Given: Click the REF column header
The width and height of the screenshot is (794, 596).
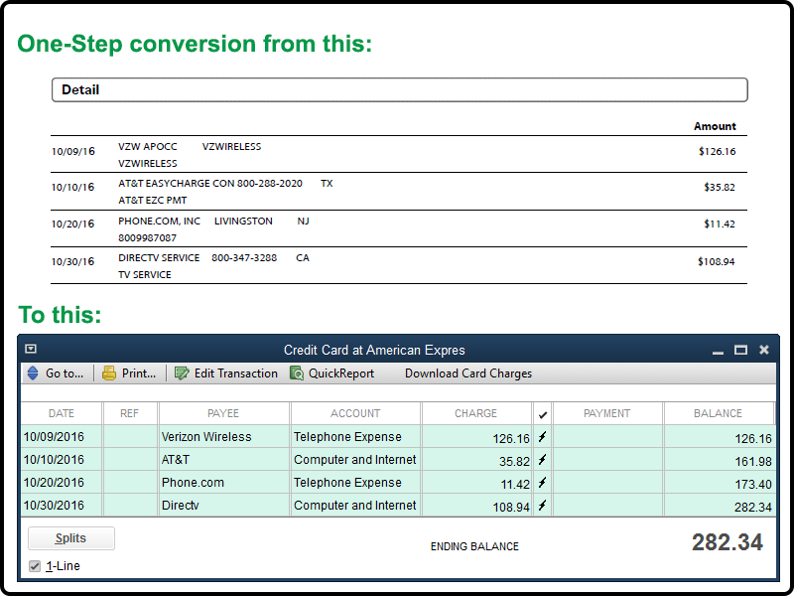Looking at the screenshot, I should 130,413.
